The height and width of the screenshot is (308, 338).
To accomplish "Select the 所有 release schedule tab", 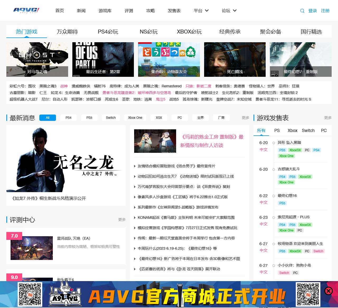I will point(261,131).
